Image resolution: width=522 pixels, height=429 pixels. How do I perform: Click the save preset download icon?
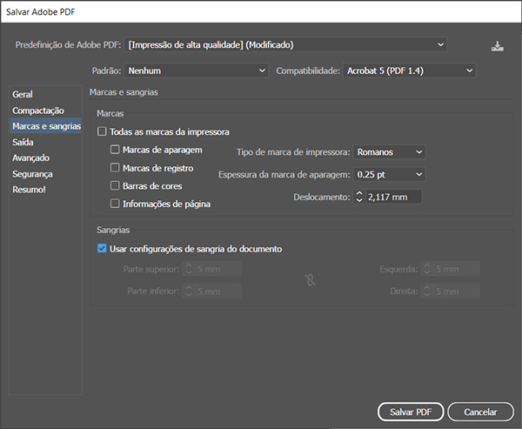497,46
